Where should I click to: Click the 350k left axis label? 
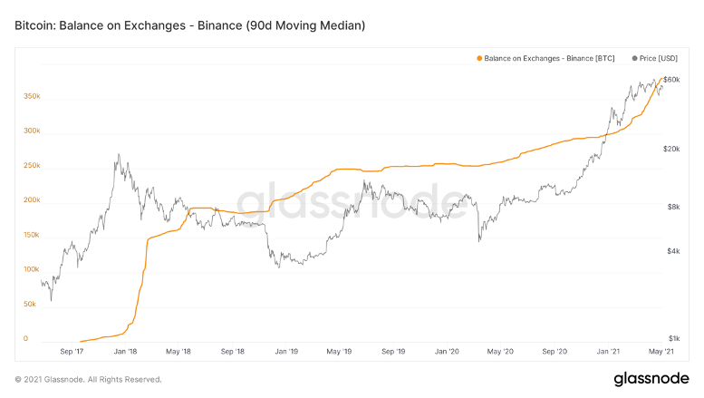pos(33,96)
